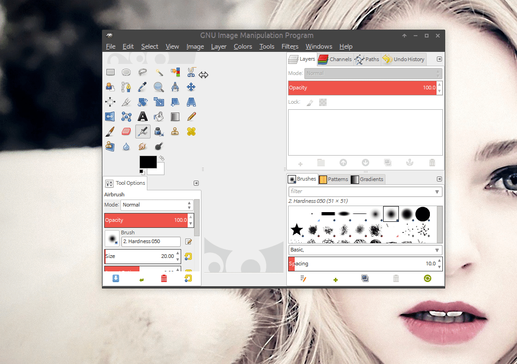Switch to the Patterns tab
517x364 pixels.
[334, 179]
